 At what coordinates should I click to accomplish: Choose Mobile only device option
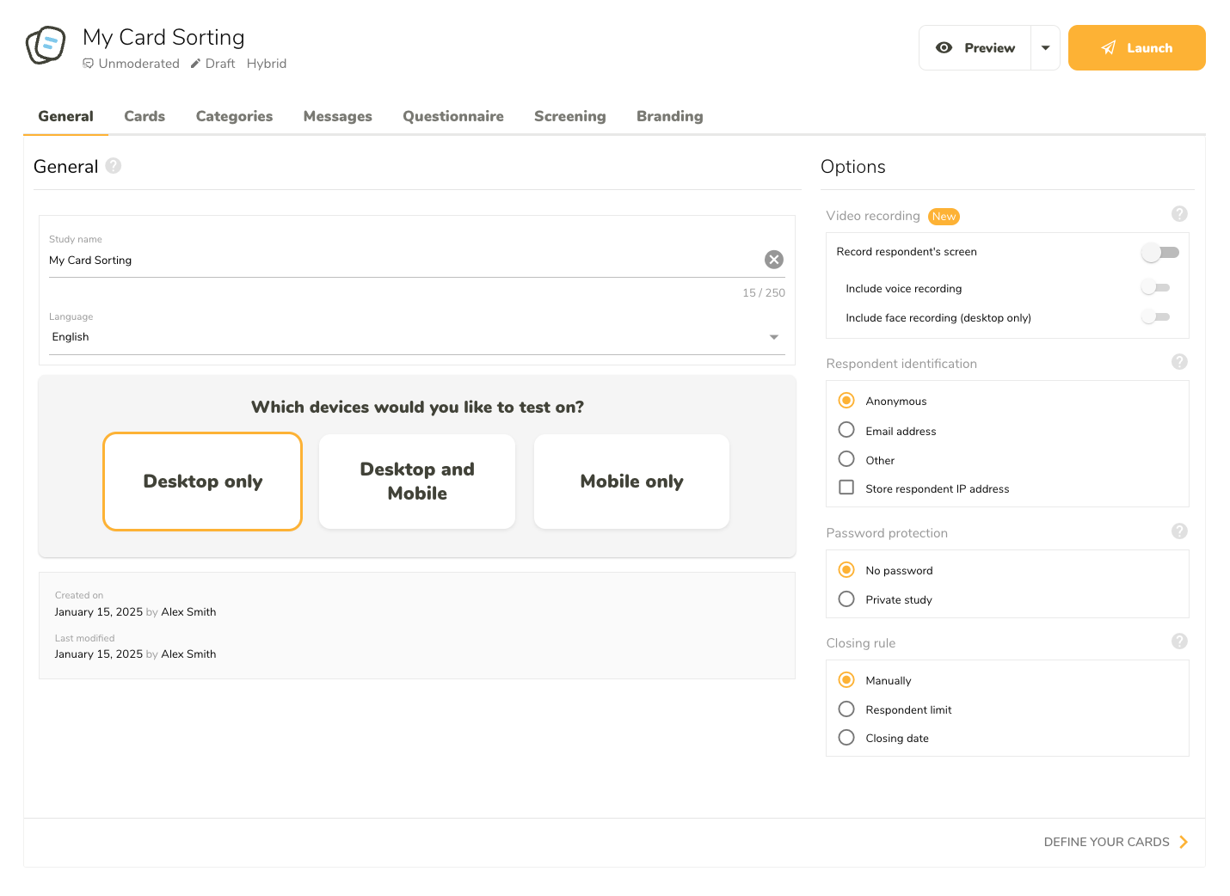tap(632, 482)
